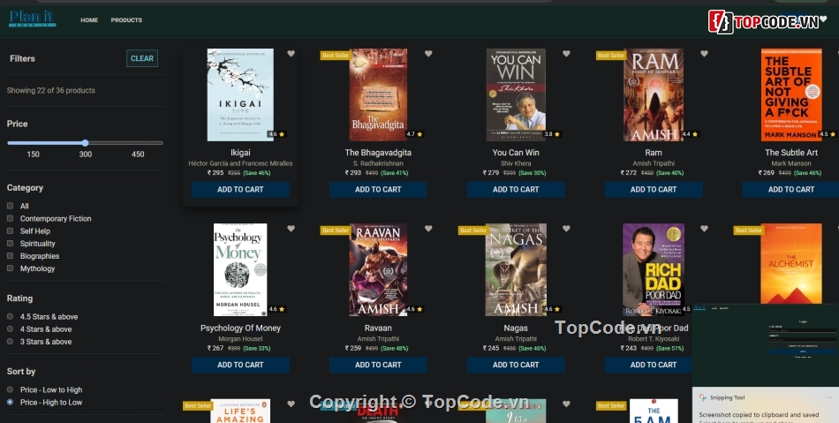Add The Subtle Art to cart
839x423 pixels.
click(790, 189)
